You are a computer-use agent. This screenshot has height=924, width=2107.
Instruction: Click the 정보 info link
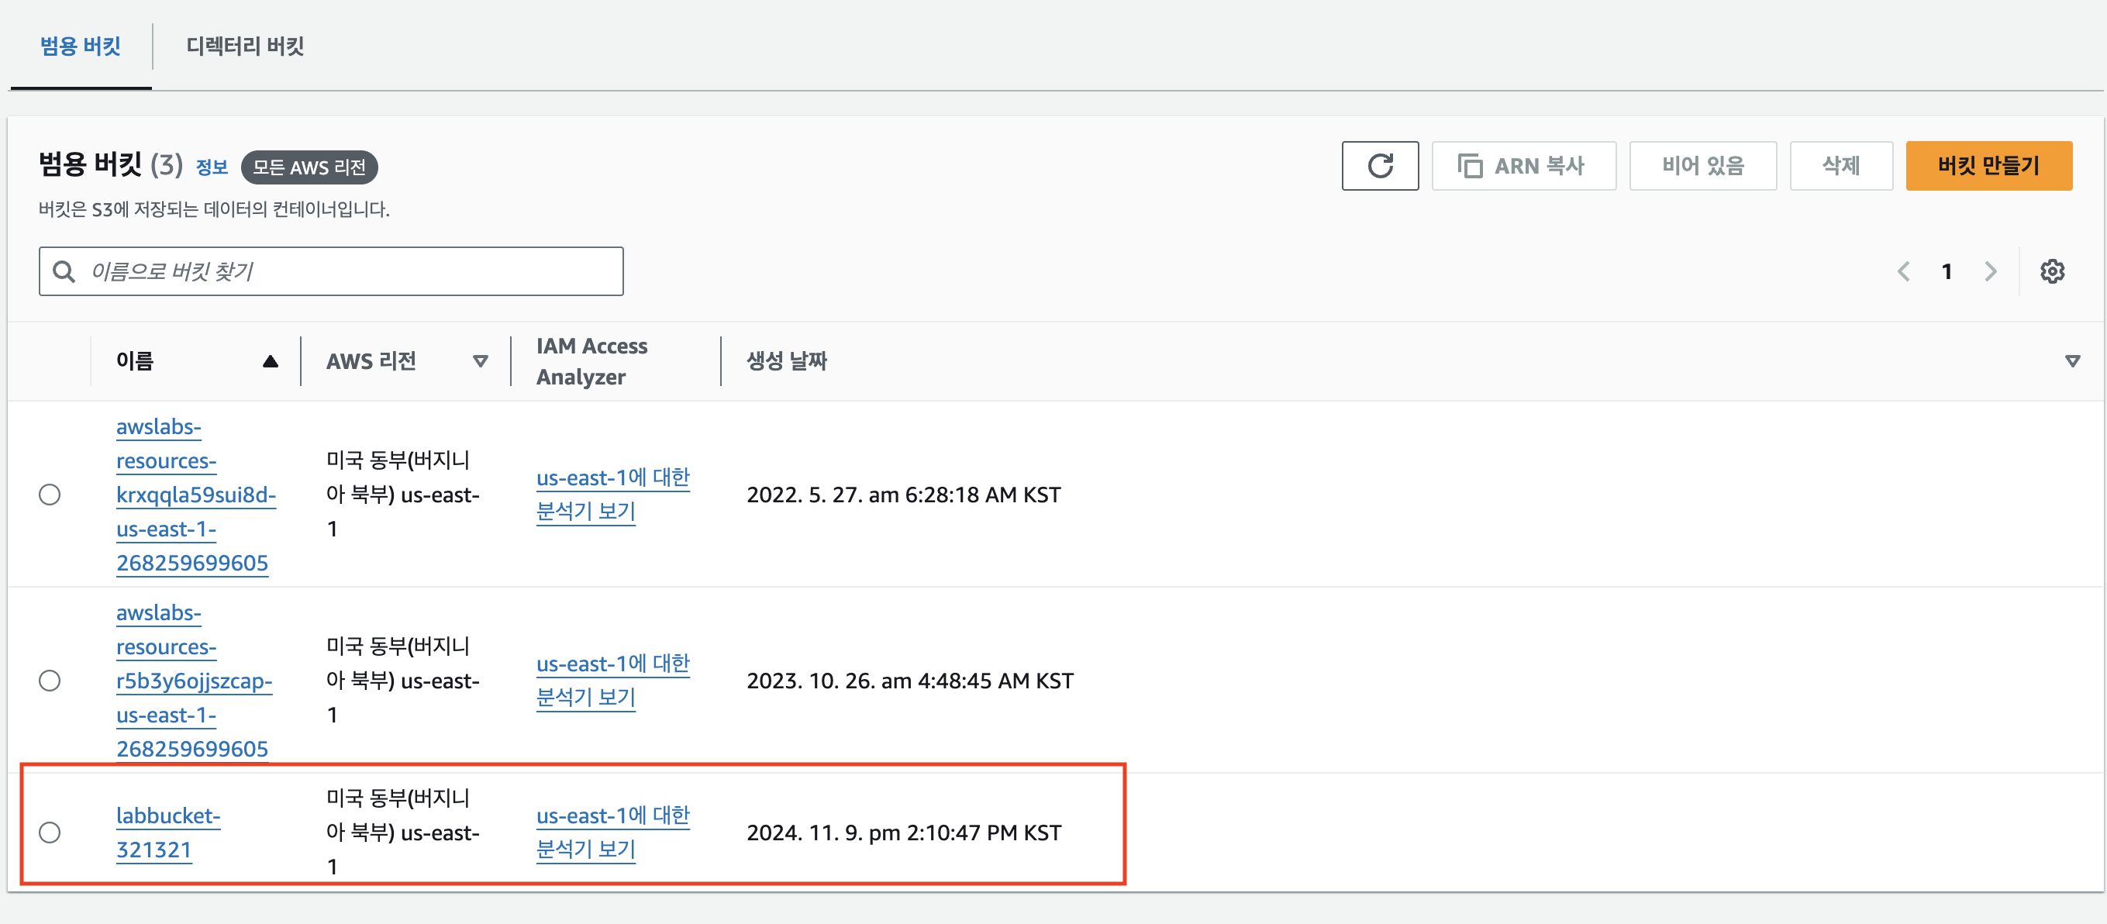(x=212, y=167)
